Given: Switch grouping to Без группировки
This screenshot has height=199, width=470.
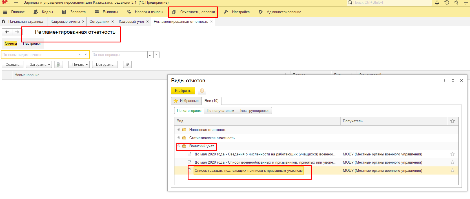Looking at the screenshot, I should click(x=254, y=111).
